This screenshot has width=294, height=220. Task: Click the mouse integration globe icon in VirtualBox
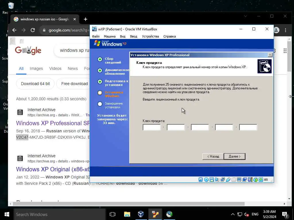click(x=255, y=180)
